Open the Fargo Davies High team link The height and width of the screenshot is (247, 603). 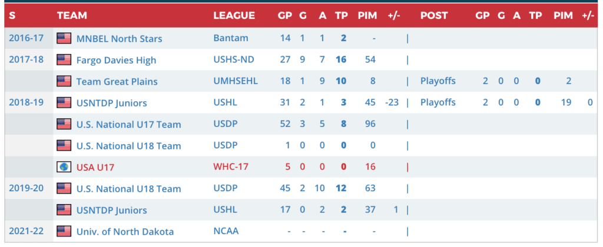tap(116, 60)
